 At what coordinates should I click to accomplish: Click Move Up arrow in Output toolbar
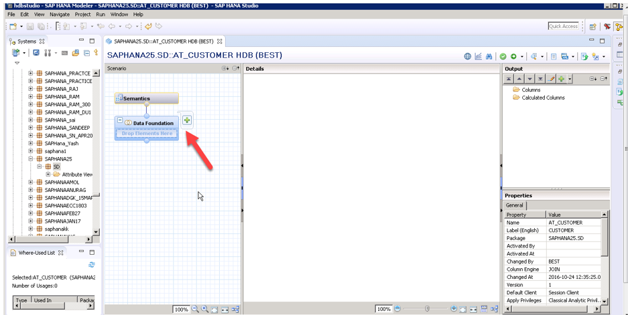pos(519,79)
